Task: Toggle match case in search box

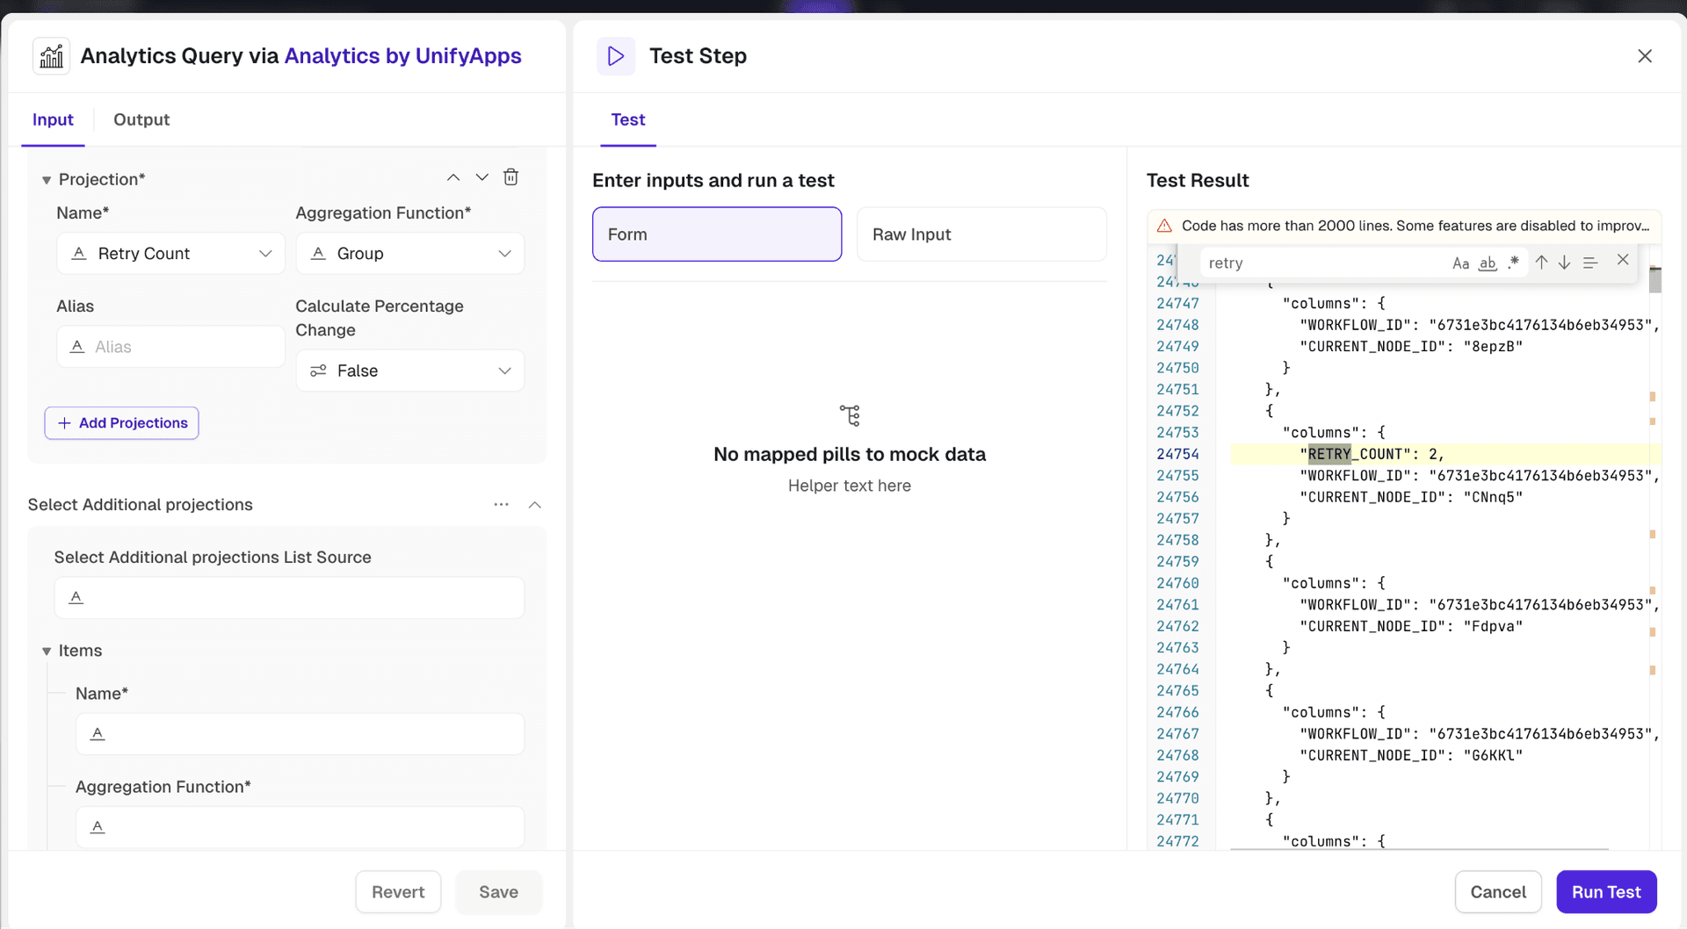Action: click(1460, 263)
